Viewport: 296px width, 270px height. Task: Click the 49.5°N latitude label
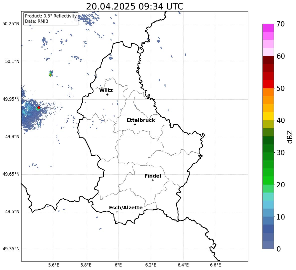coord(12,212)
